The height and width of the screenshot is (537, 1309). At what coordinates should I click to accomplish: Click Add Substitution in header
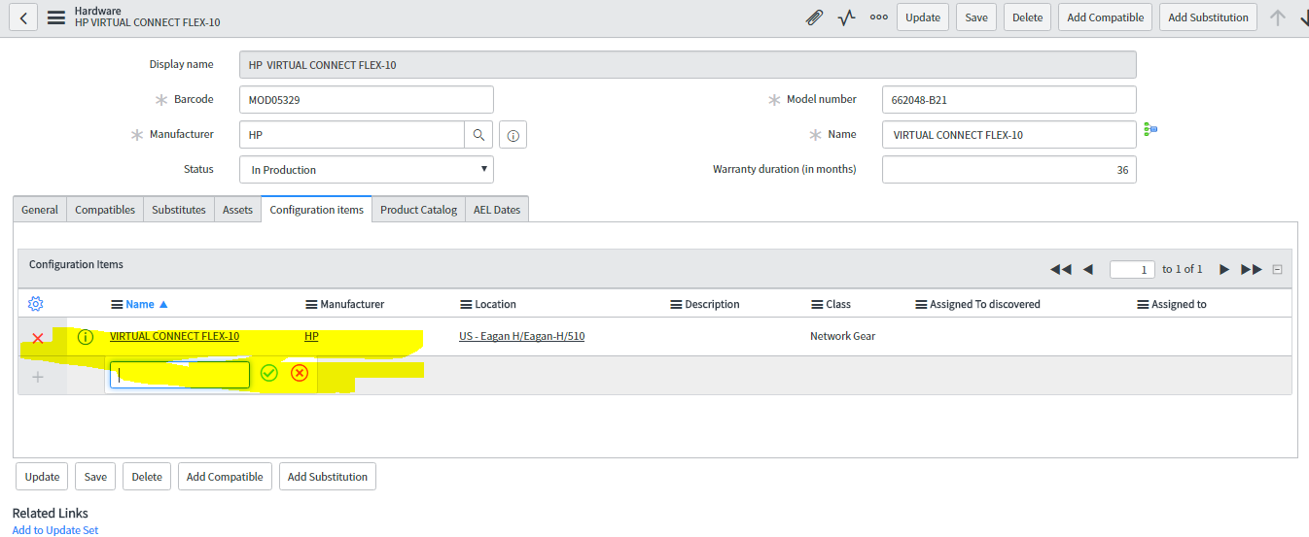pos(1208,17)
